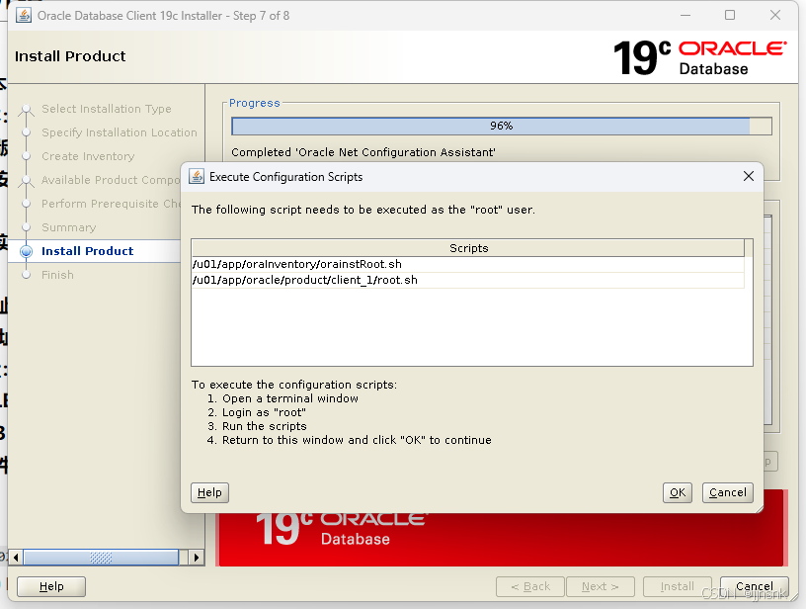Click the sidebar horizontal scrollbar thumb
The image size is (806, 609).
tap(101, 557)
